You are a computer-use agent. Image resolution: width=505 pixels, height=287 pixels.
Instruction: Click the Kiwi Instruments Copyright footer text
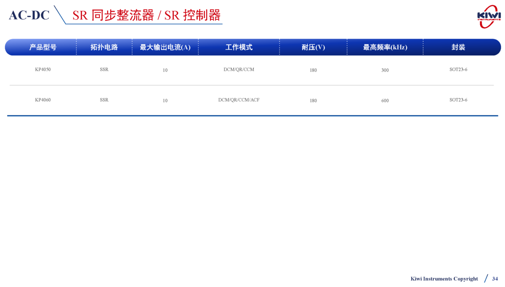tap(444, 279)
